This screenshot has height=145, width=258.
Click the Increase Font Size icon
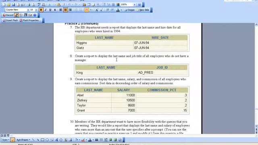[x=97, y=10]
